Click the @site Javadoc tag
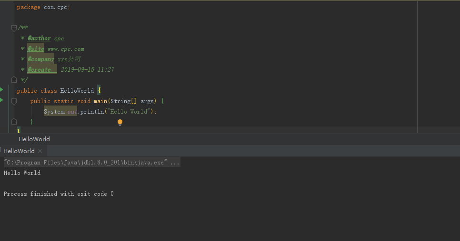 point(36,49)
